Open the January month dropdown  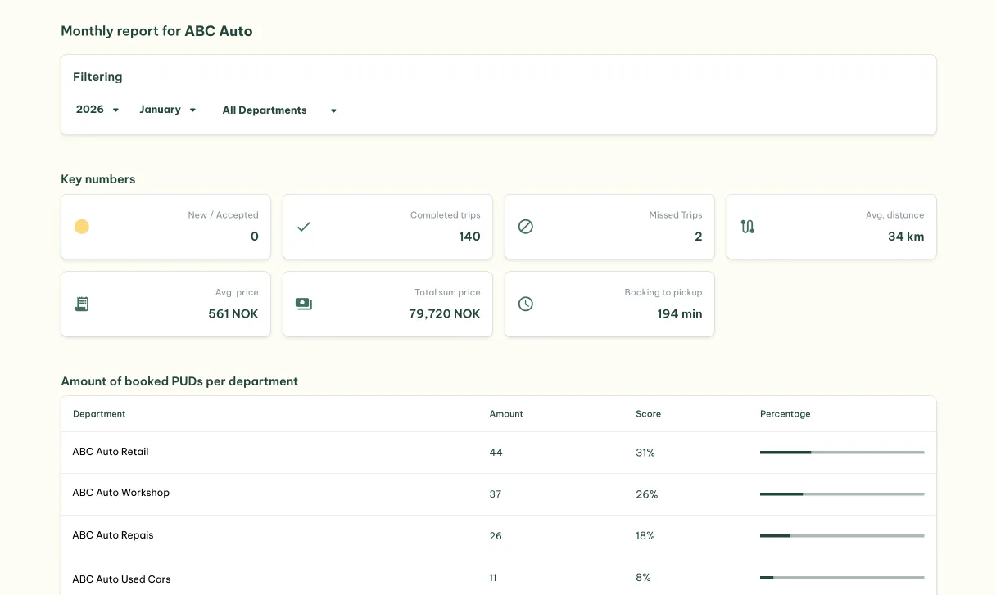(x=167, y=109)
